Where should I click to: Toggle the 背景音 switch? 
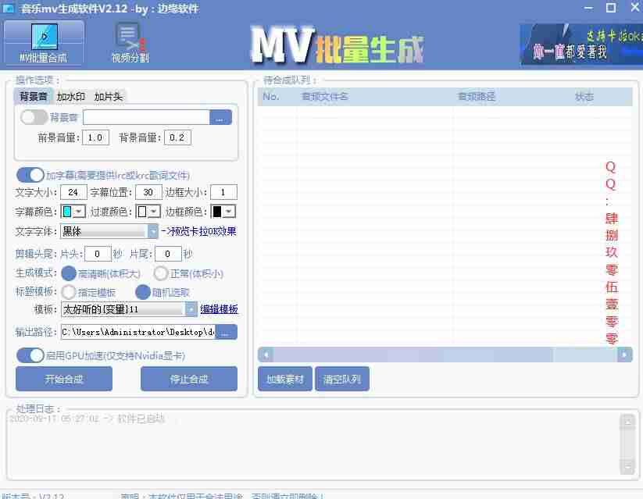pos(34,117)
